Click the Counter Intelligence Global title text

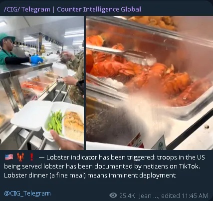99,9
